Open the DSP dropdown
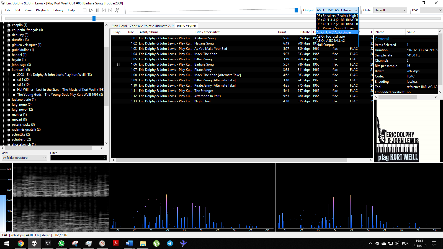Viewport: 443px width, 249px height. pos(431,10)
